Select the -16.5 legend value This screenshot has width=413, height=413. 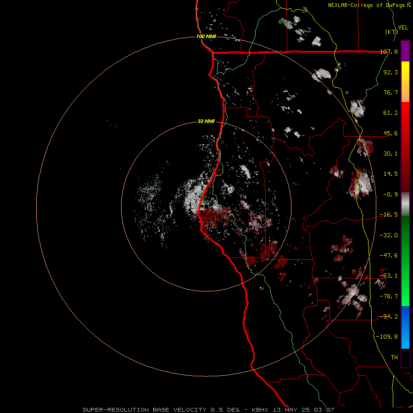point(389,215)
